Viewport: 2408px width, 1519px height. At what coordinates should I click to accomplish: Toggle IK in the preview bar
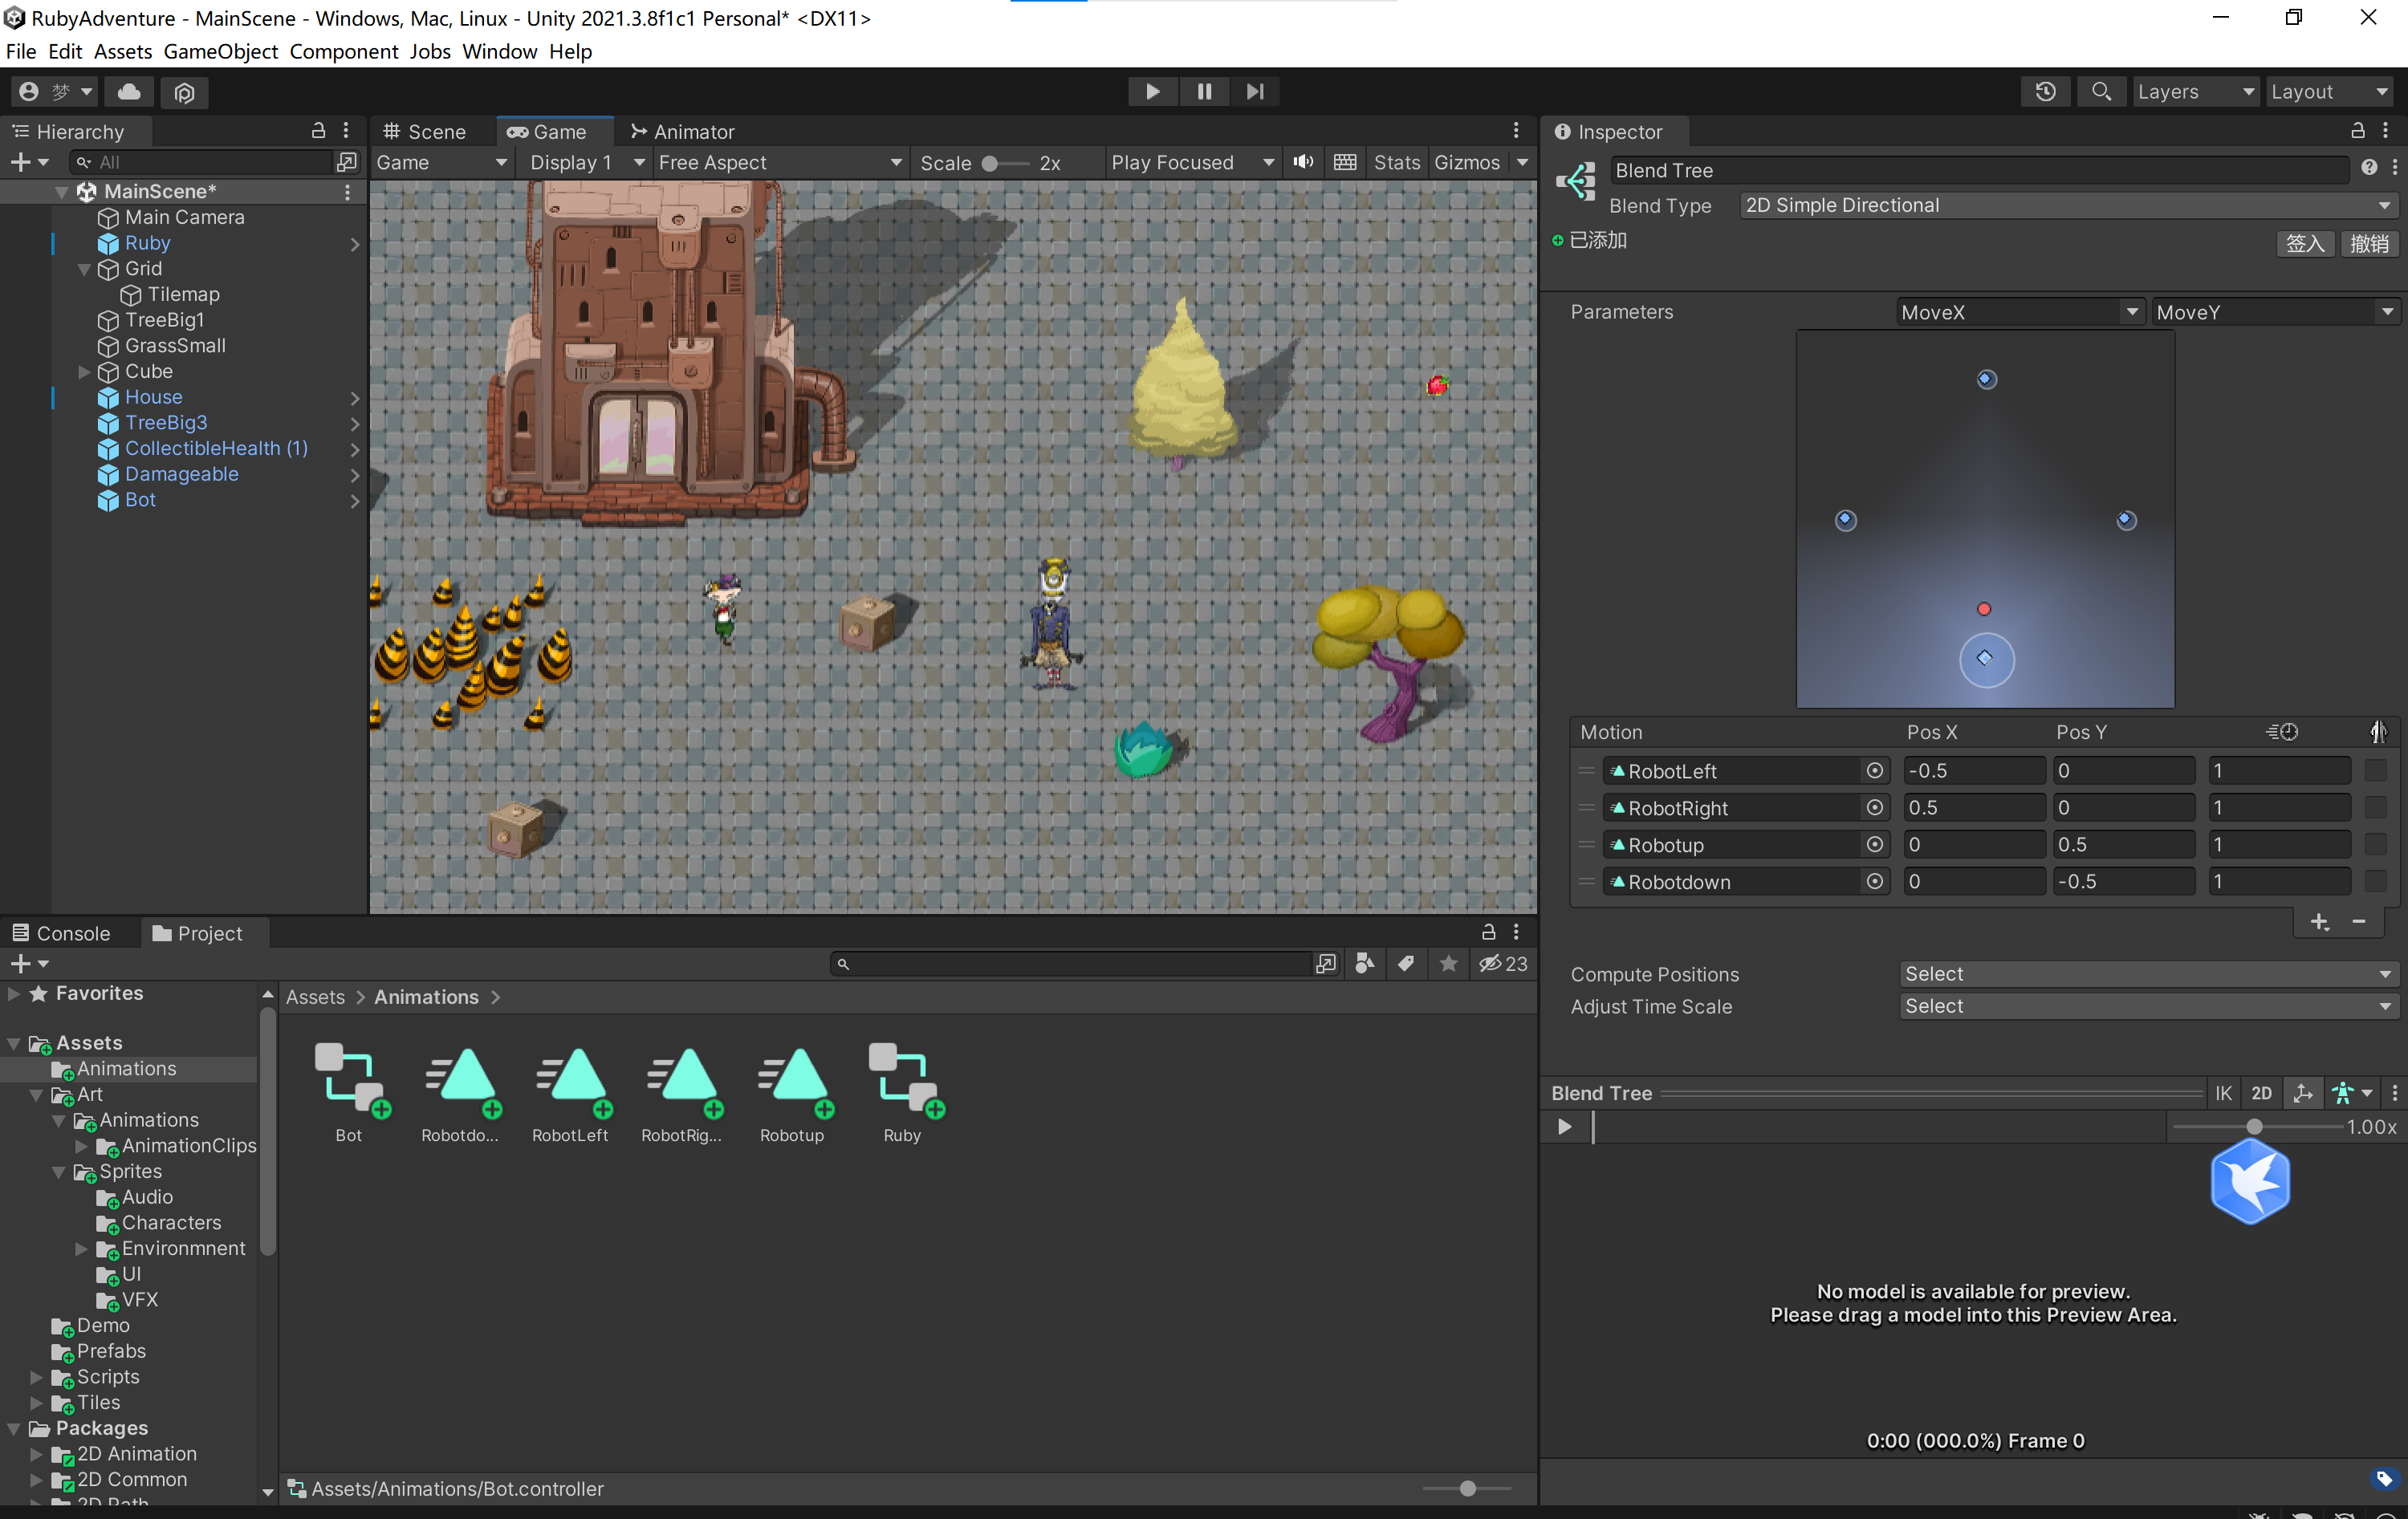click(2222, 1093)
